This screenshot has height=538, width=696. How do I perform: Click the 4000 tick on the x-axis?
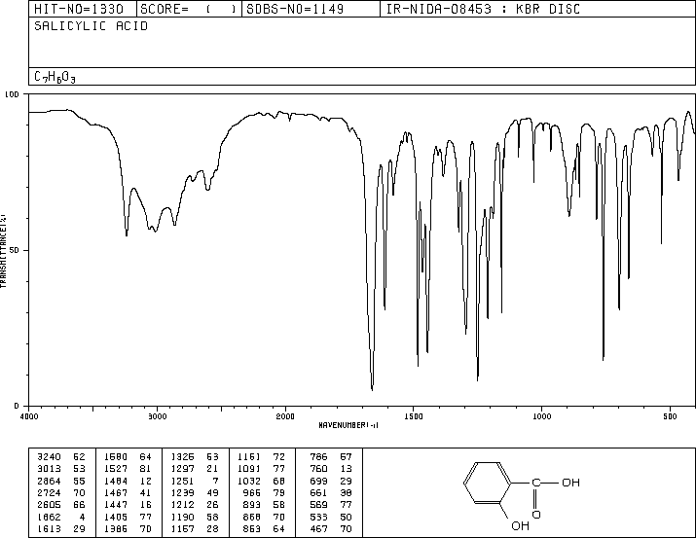29,416
